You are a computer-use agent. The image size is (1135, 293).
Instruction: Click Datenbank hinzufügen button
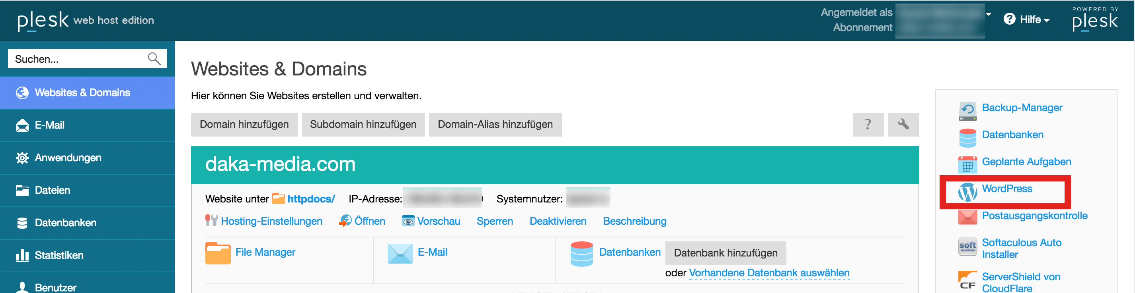(x=725, y=253)
